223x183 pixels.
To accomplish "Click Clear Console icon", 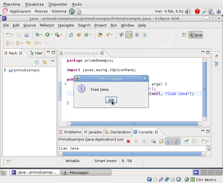I will coord(153,141).
